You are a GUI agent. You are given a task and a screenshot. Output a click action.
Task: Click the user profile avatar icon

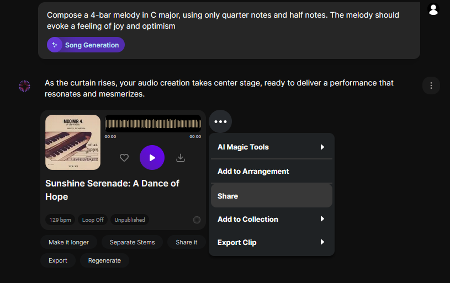point(433,9)
